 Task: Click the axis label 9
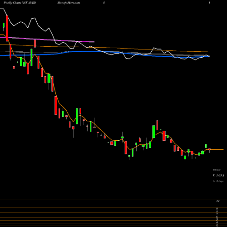point(217,209)
